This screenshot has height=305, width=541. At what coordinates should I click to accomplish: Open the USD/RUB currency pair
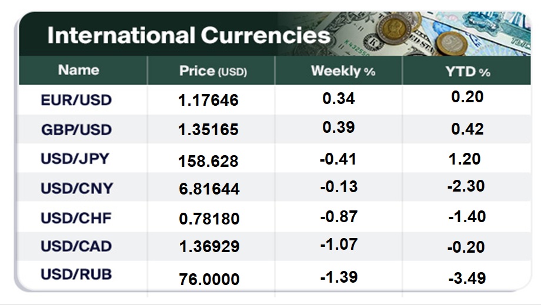[x=76, y=274]
